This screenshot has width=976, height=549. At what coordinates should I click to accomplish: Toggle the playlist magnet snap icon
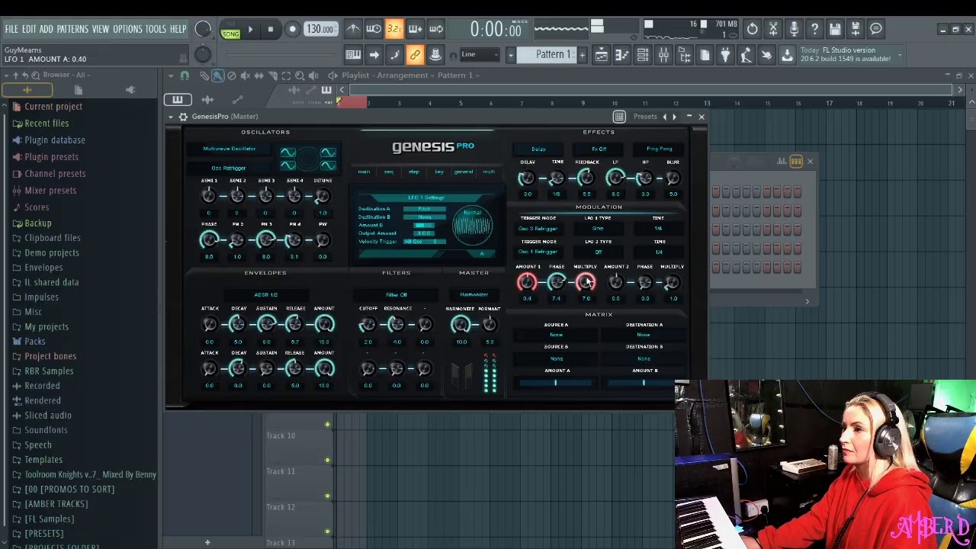[185, 75]
